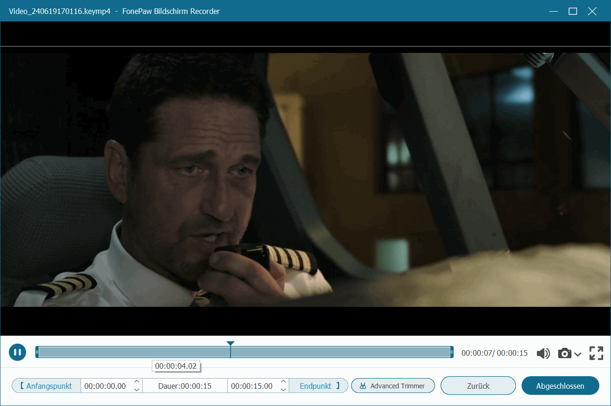The image size is (611, 406).
Task: Open snapshot options dropdown arrow
Action: point(577,354)
